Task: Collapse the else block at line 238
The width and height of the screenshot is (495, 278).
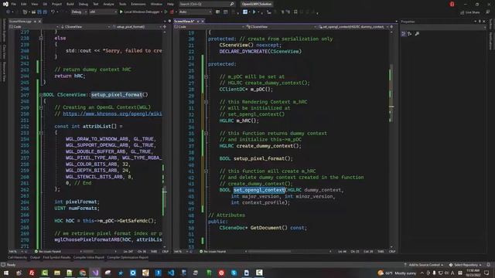Action: 41,38
